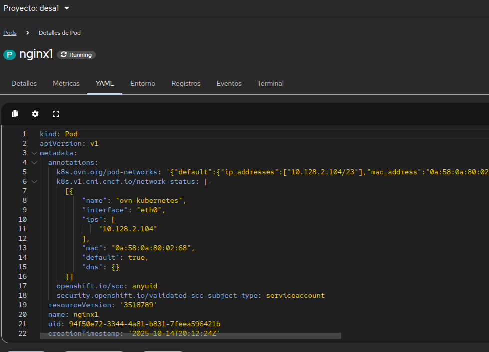Open the Métricas tab

(x=66, y=83)
